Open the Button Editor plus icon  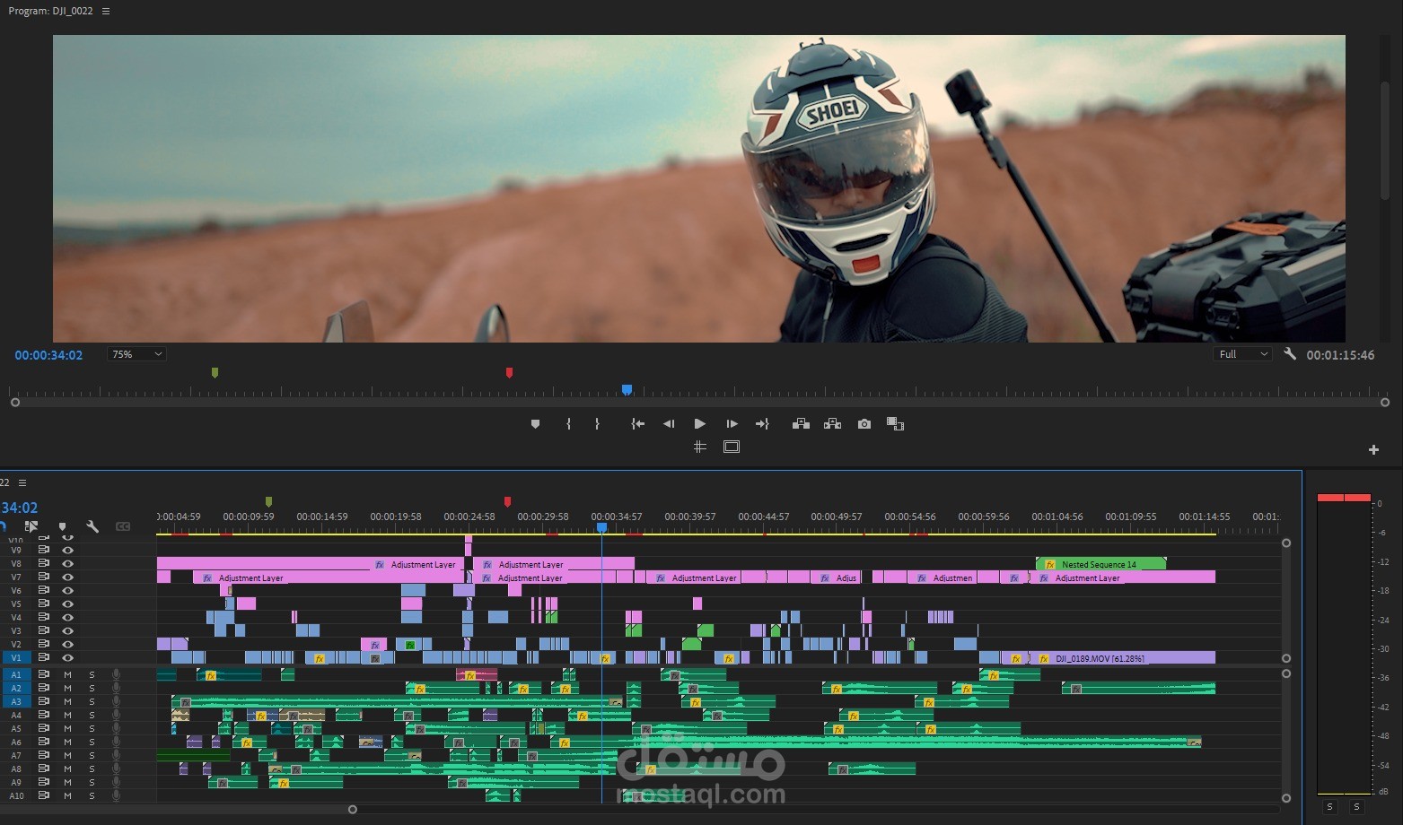click(x=1373, y=449)
